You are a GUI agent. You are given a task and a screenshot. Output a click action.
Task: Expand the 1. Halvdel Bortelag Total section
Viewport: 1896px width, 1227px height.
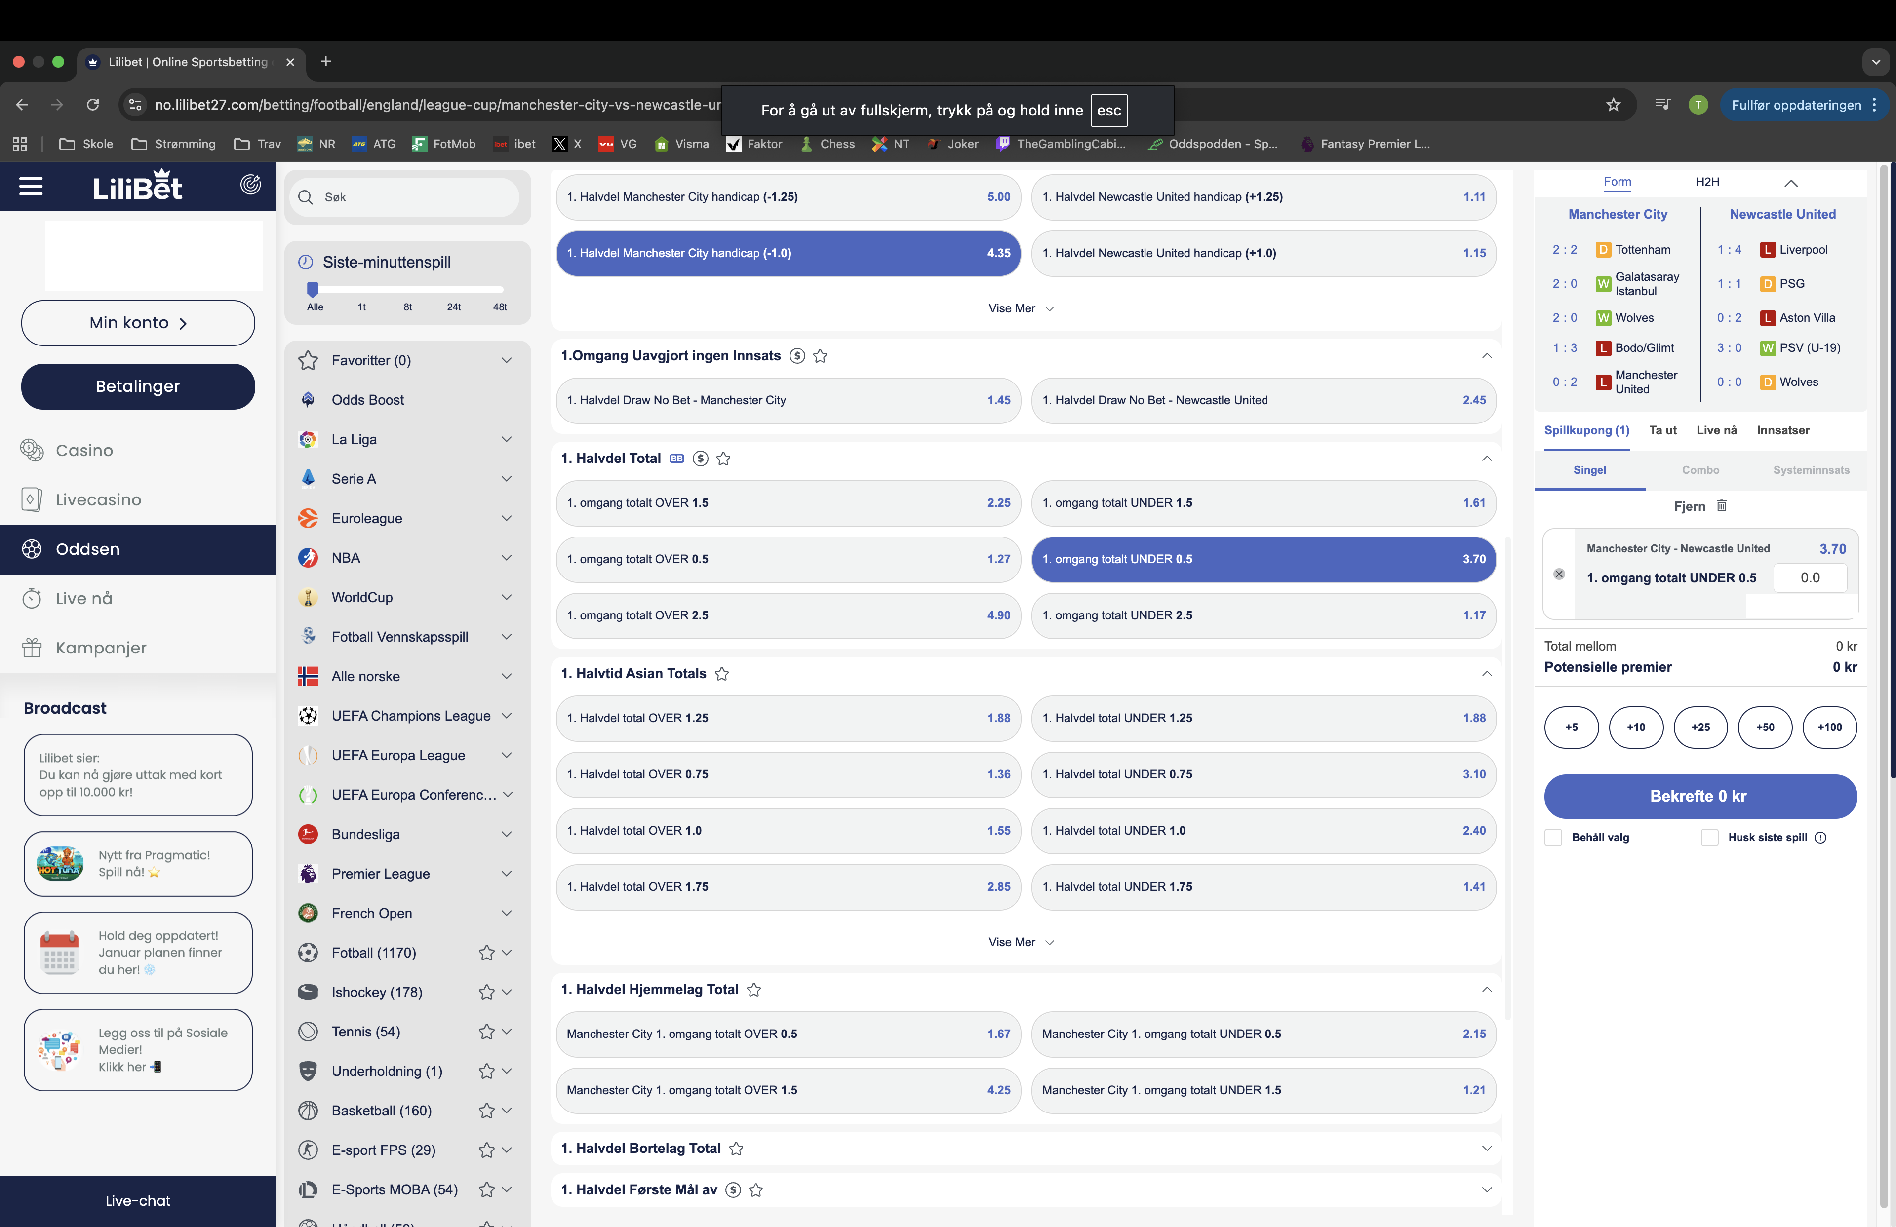click(1487, 1148)
